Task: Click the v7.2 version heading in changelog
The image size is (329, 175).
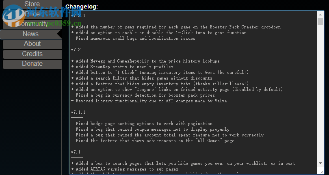Action: [x=76, y=50]
